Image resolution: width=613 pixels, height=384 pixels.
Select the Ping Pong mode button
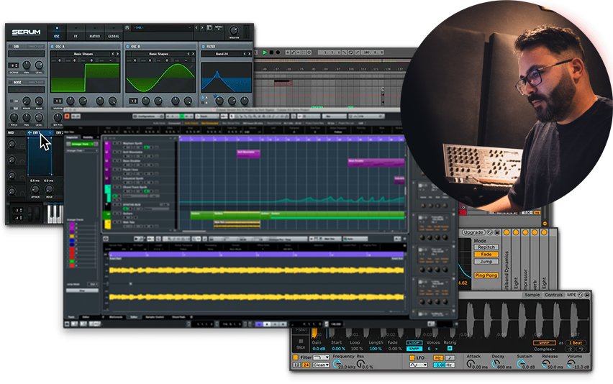486,275
